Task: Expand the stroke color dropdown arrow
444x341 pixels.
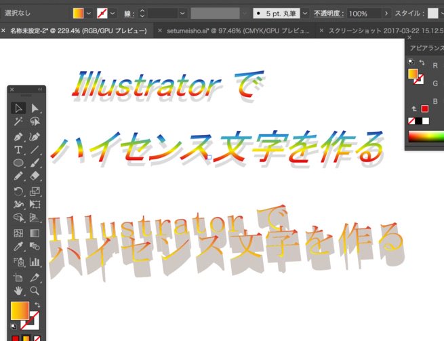Action: pyautogui.click(x=113, y=14)
